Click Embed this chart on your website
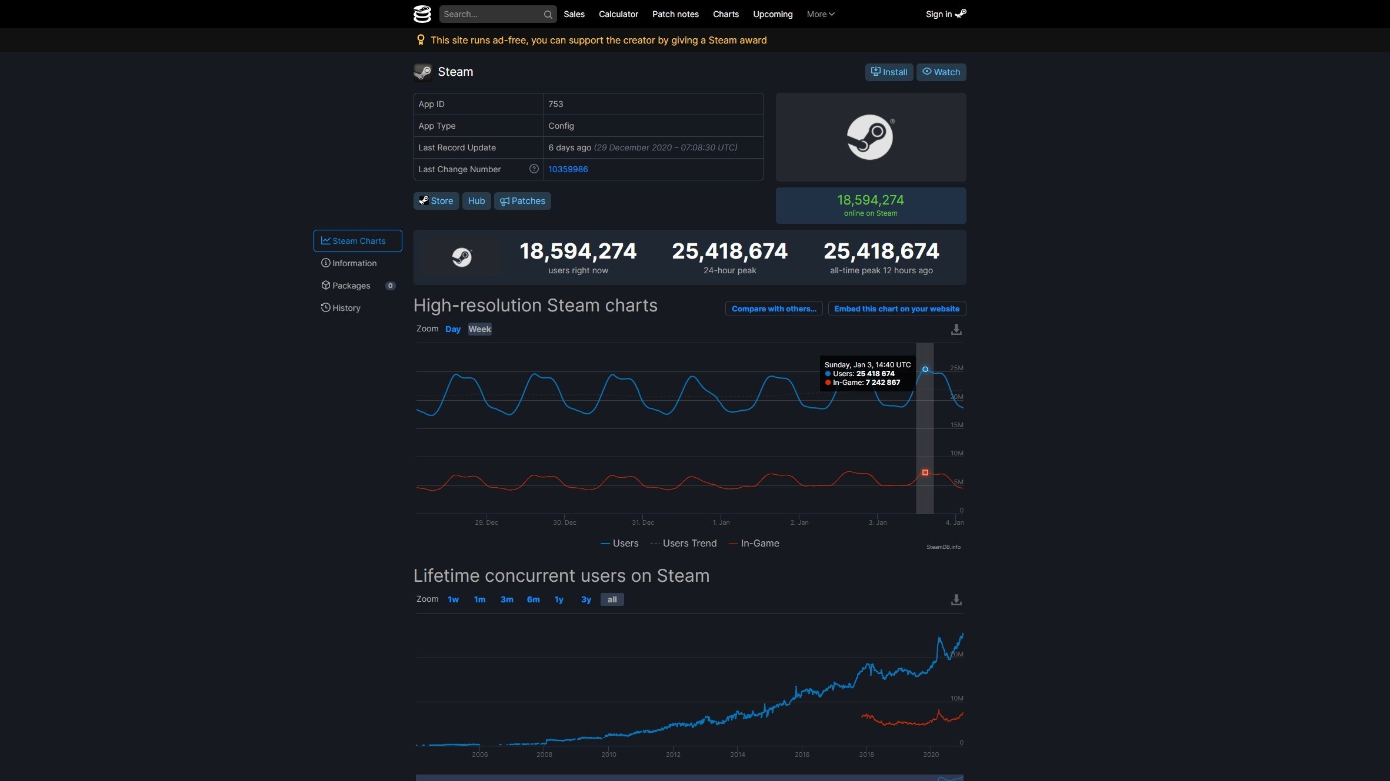The image size is (1390, 781). tap(896, 309)
